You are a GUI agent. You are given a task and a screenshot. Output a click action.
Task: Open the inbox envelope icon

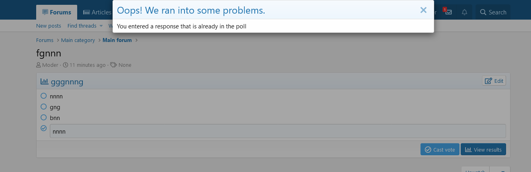(x=448, y=12)
